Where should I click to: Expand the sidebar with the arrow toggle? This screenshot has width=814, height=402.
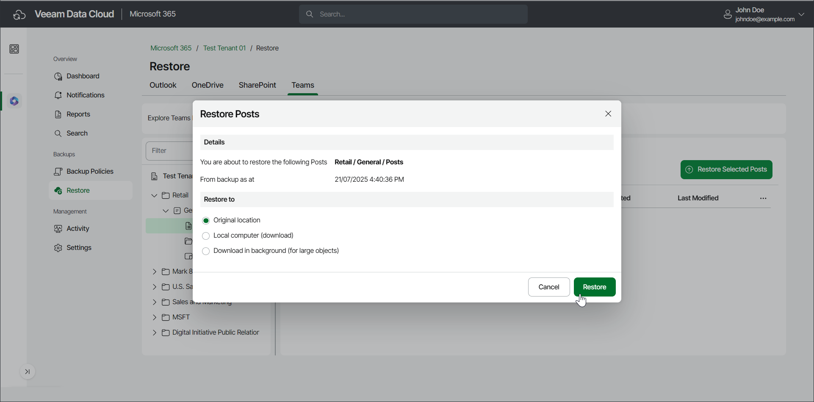point(28,372)
